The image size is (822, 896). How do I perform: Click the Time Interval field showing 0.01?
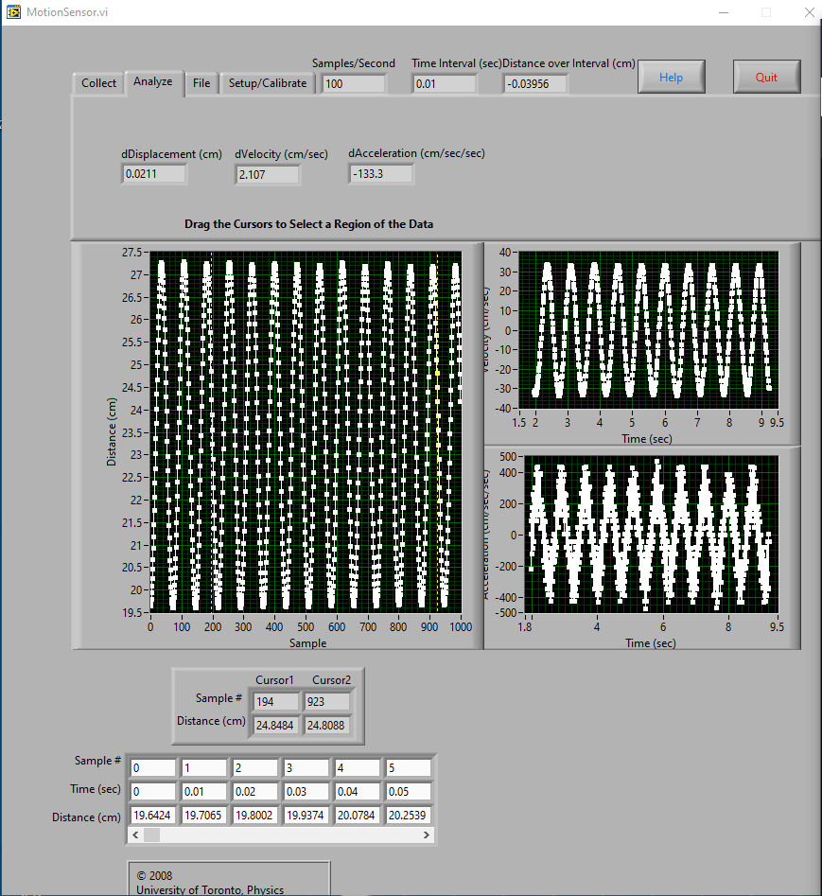(x=444, y=84)
